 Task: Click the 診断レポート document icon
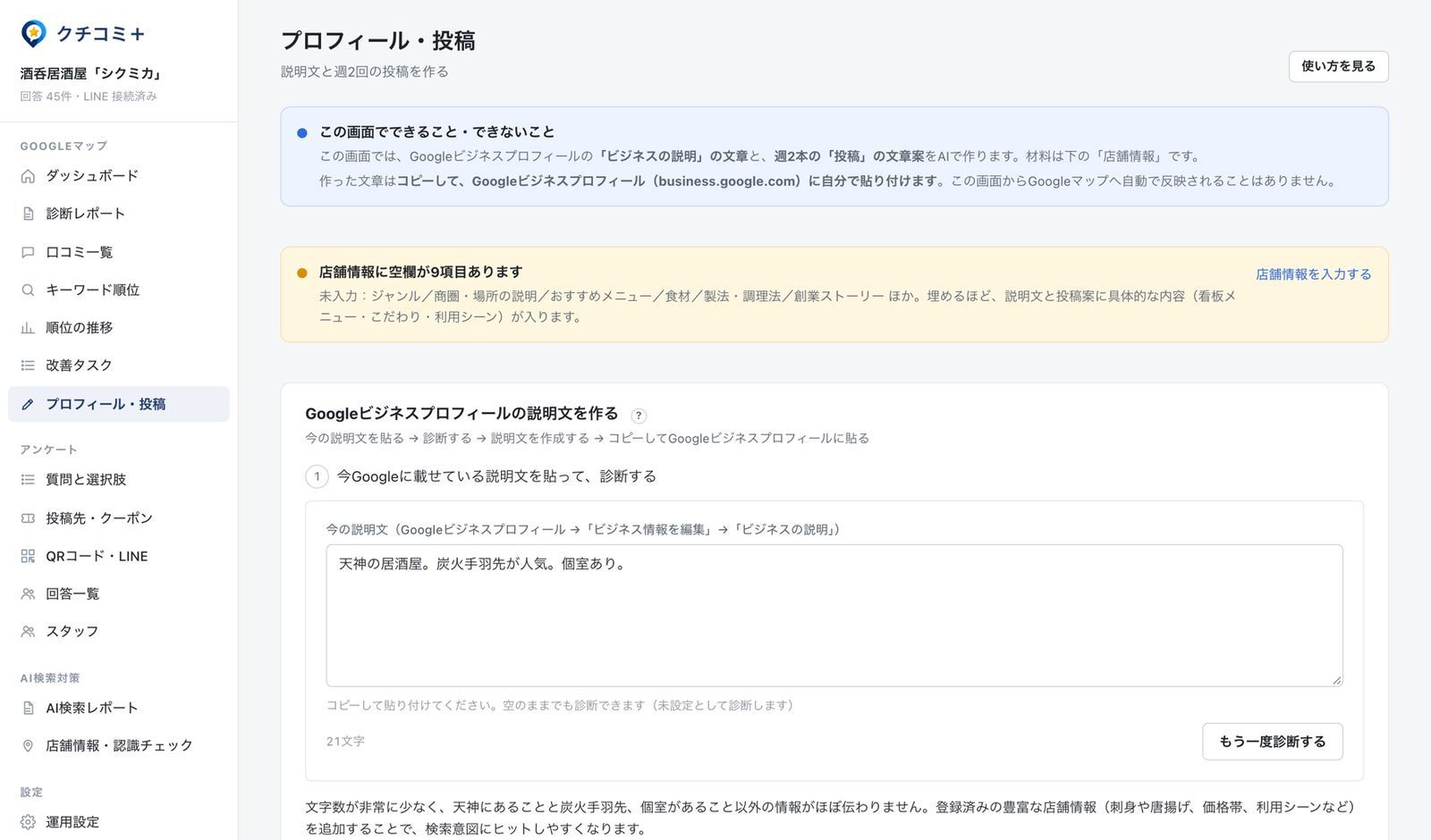[28, 214]
